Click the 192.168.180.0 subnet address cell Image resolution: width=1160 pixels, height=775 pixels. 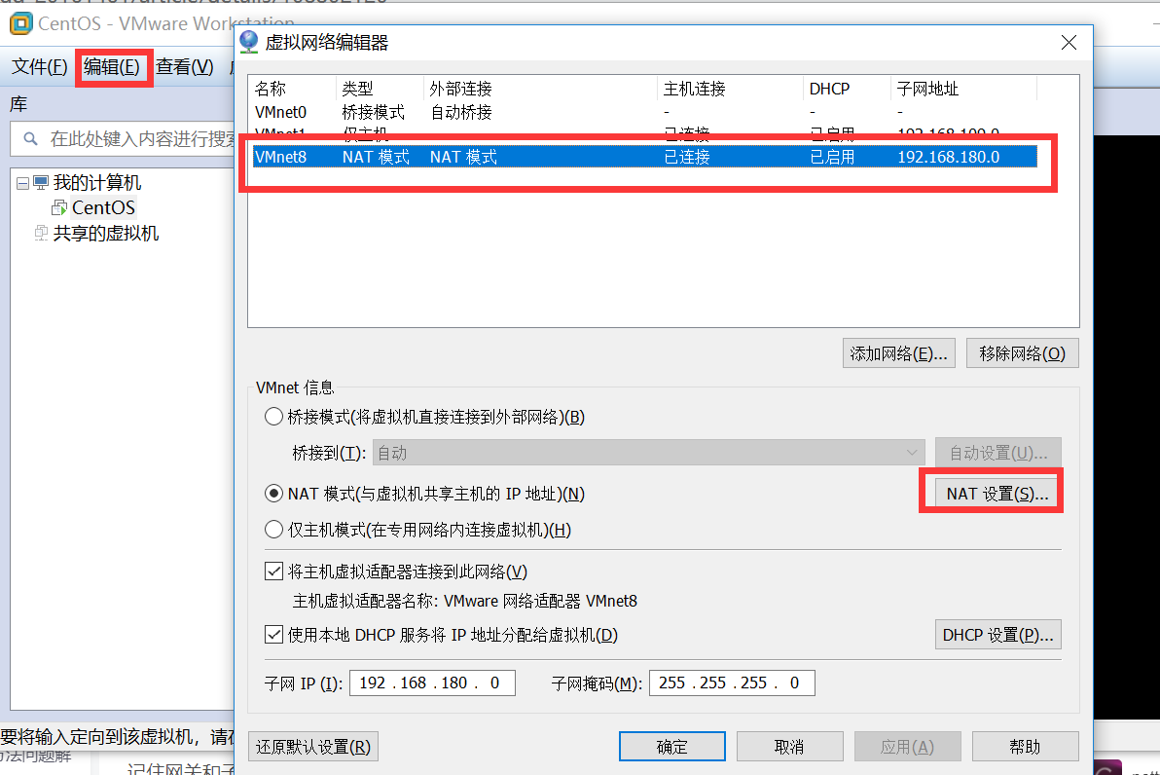click(948, 157)
